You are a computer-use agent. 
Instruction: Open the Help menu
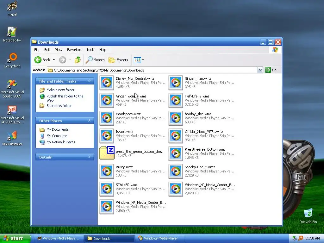tap(103, 50)
